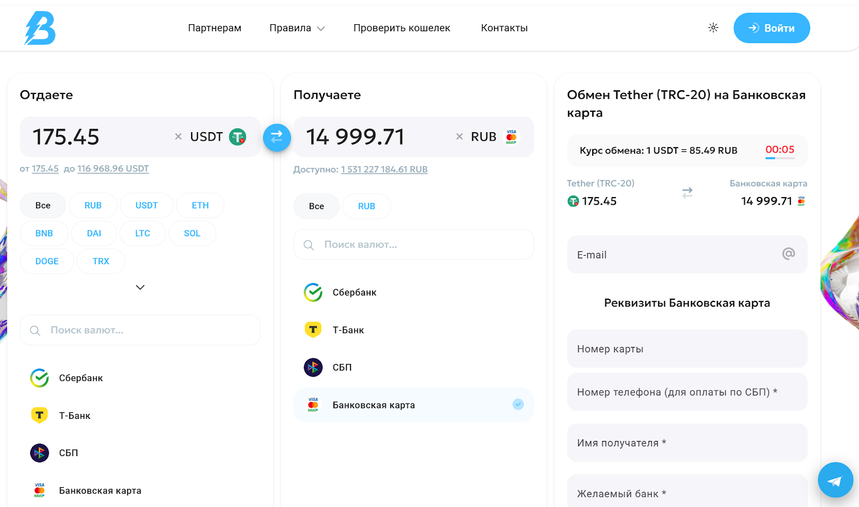Click the USDT Tether coin icon
Viewport: 859px width, 507px height.
pyautogui.click(x=238, y=137)
